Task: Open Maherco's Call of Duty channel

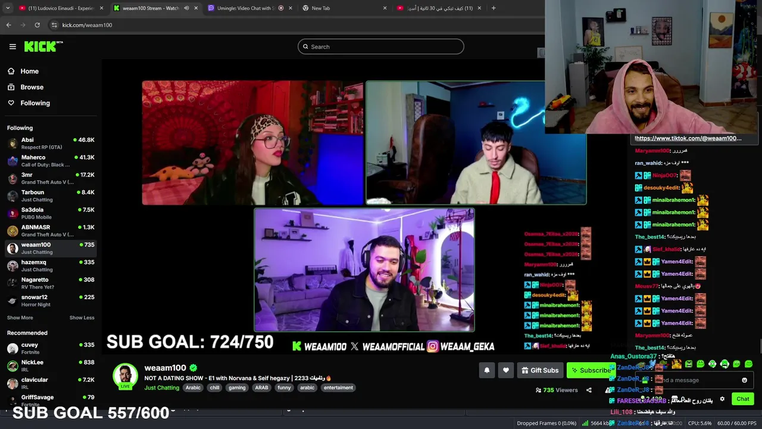Action: click(x=51, y=161)
